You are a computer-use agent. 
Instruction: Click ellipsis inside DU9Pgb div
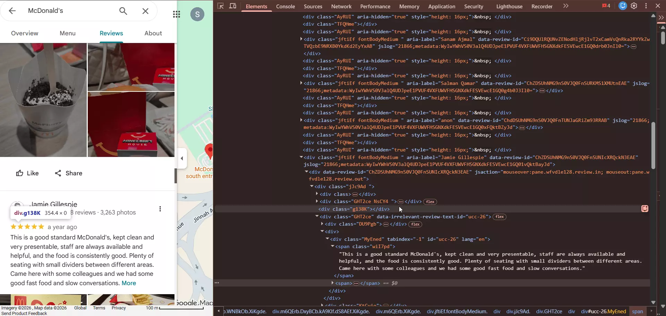click(386, 224)
